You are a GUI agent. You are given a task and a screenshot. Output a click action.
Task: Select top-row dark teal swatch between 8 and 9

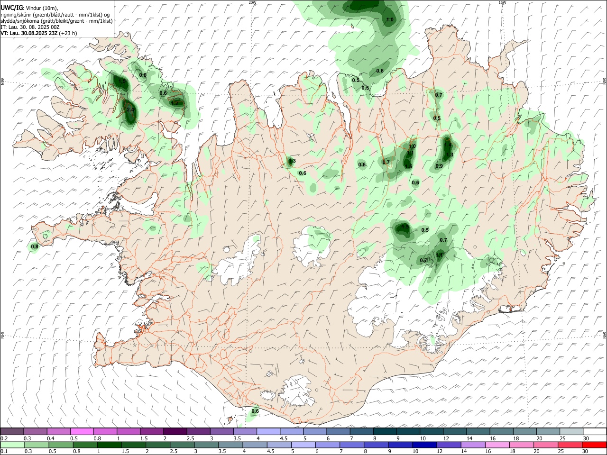pos(385,432)
